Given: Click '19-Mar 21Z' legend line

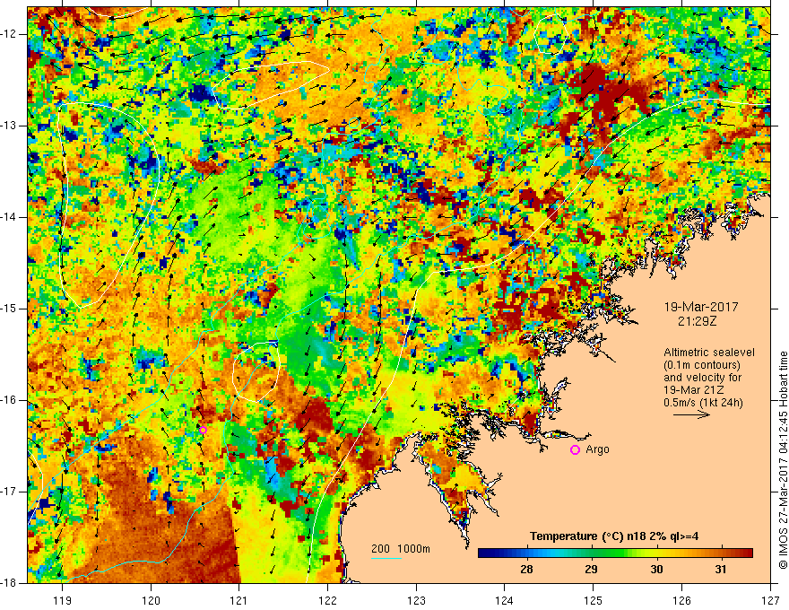Looking at the screenshot, I should 696,390.
